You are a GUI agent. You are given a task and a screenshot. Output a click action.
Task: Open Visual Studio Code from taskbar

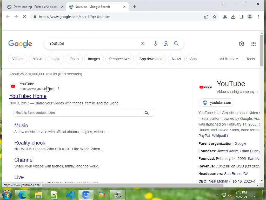70,195
